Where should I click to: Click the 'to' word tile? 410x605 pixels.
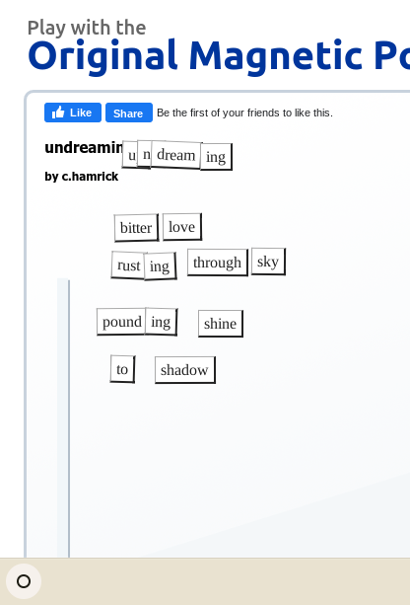pos(122,369)
